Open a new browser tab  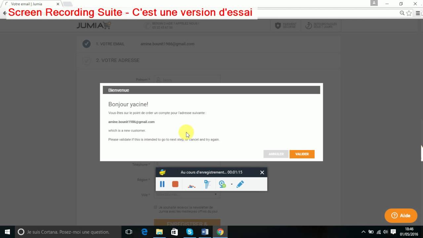click(67, 4)
